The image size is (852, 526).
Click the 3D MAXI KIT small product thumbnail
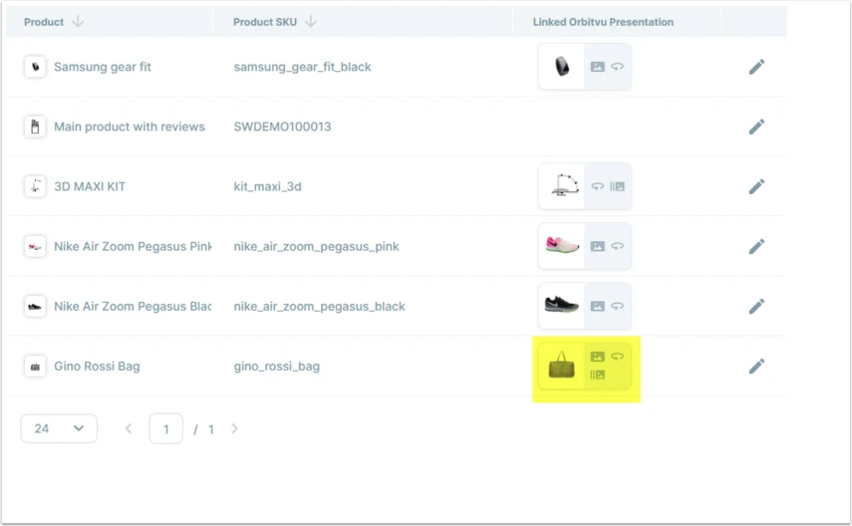point(35,186)
